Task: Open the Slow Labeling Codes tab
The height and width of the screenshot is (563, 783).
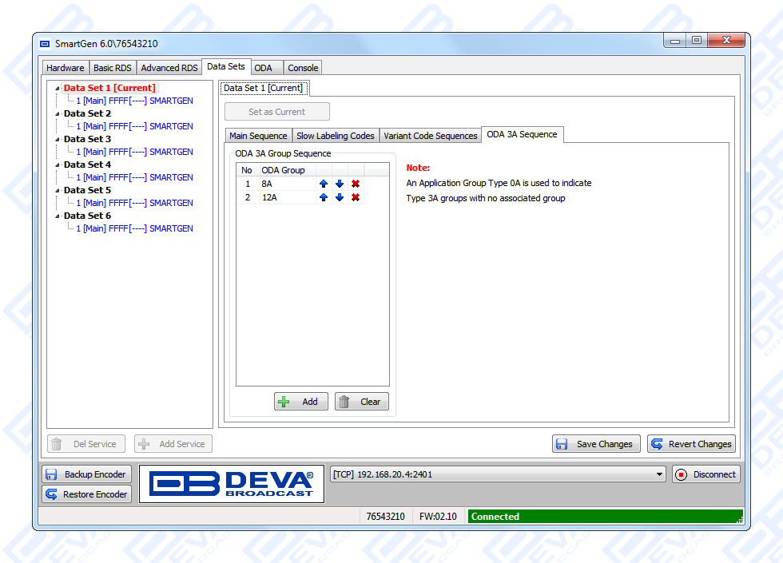Action: coord(335,136)
